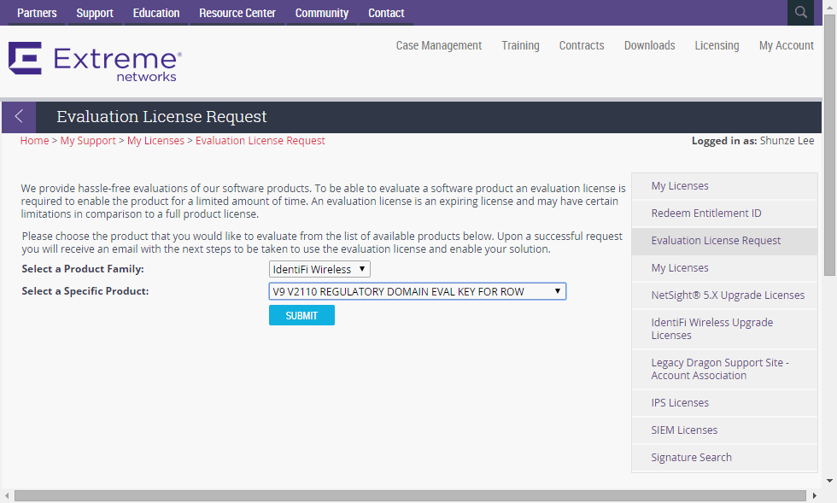The width and height of the screenshot is (837, 503).
Task: Open the Partners menu
Action: [x=37, y=13]
